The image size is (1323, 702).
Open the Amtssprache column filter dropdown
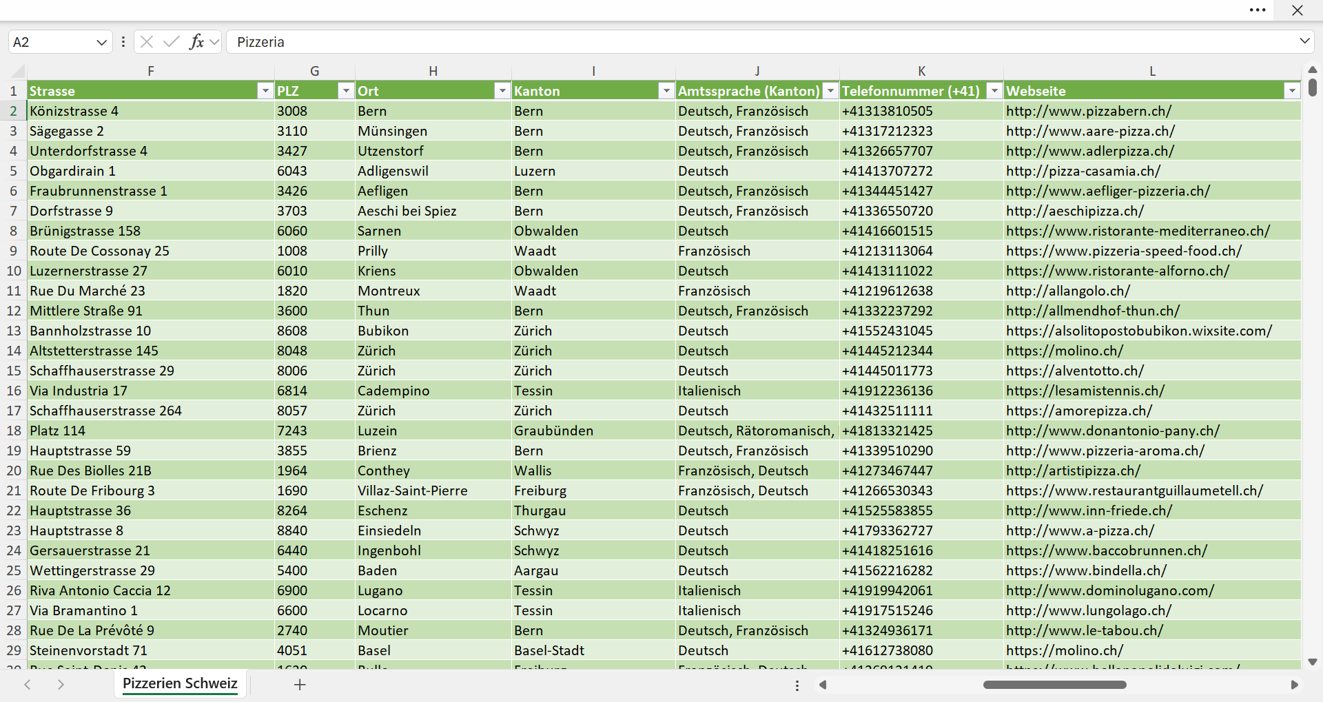pos(831,91)
